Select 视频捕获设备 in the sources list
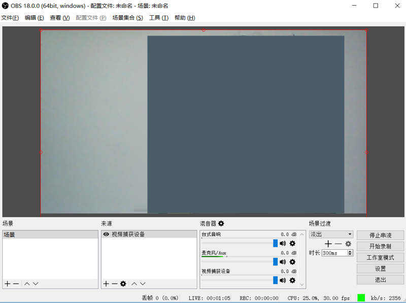This screenshot has height=303, width=406. click(149, 234)
